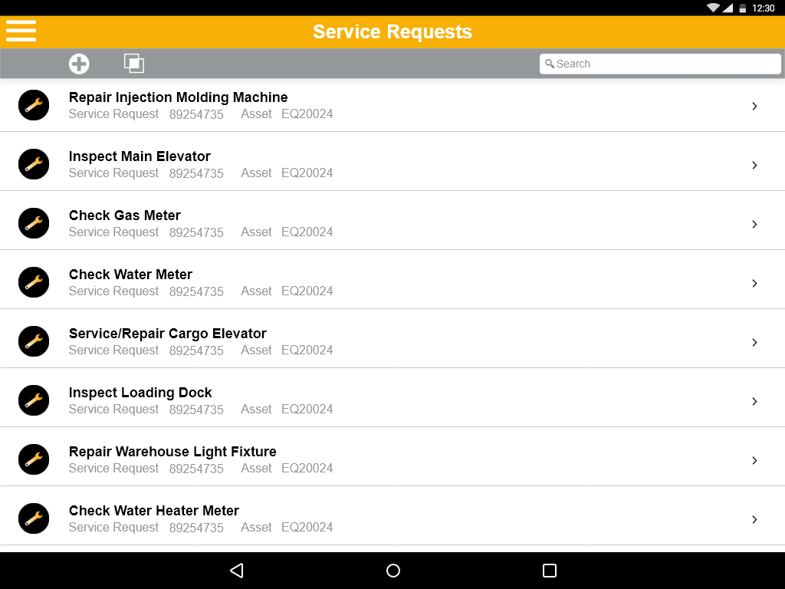Tap wrench icon beside Inspect Main Elevator
785x589 pixels.
coord(34,164)
